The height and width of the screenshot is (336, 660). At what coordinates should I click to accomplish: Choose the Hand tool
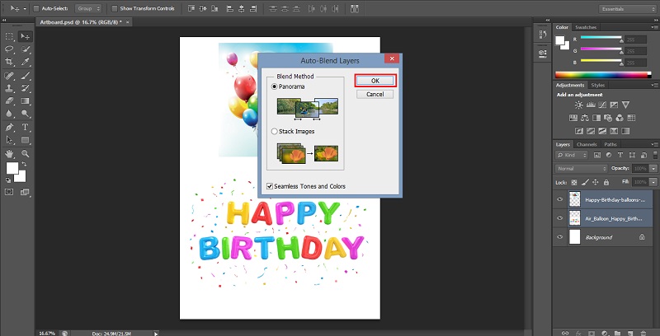point(9,154)
